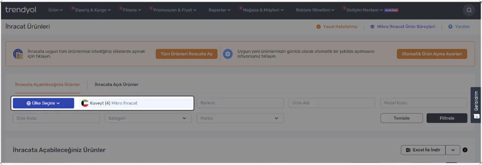482x165 pixels.
Task: Open the Raporlar menu
Action: pyautogui.click(x=219, y=10)
